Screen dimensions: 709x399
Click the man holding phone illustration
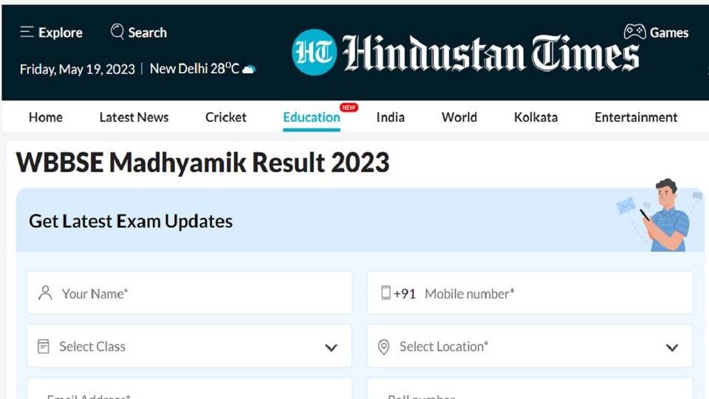click(665, 215)
